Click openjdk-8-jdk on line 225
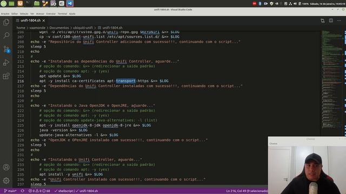This screenshot has height=194, width=346. click(86, 126)
